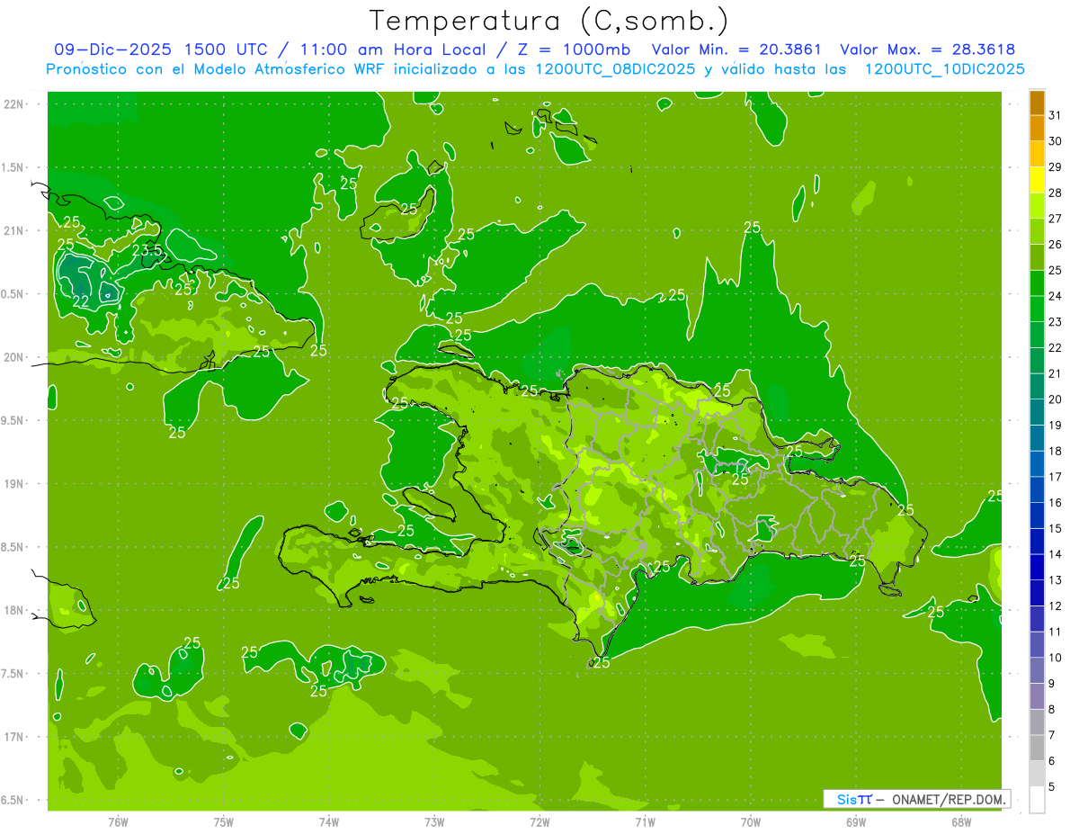Click the "17N" latitude axis label
The height and width of the screenshot is (834, 1079).
(x=14, y=738)
